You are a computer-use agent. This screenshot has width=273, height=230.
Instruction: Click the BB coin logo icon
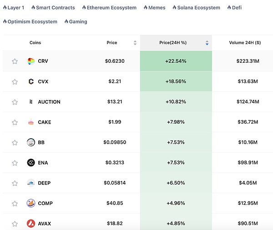click(x=31, y=142)
